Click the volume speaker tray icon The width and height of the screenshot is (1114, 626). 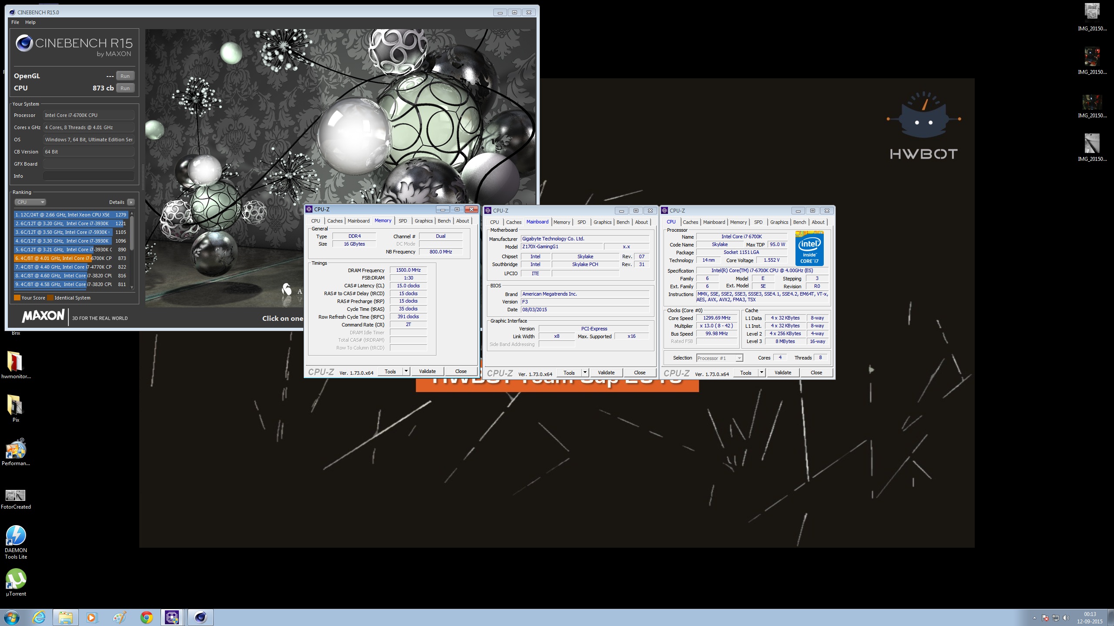coord(1066,618)
